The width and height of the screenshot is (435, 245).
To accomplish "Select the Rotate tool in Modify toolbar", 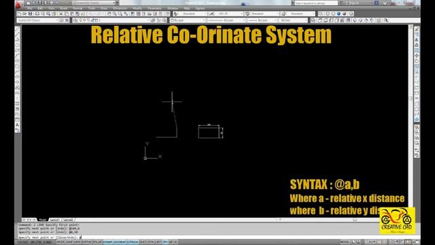I will 417,61.
